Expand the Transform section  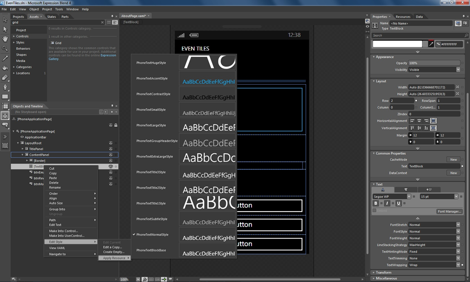click(x=383, y=272)
